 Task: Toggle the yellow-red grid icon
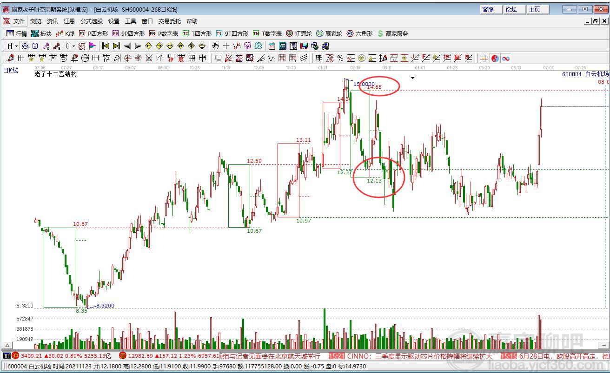pyautogui.click(x=484, y=58)
